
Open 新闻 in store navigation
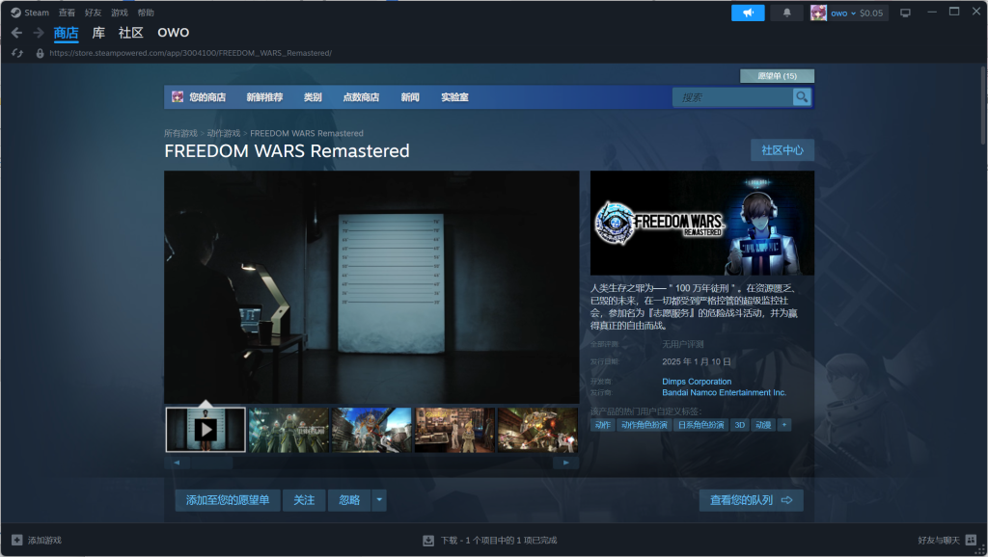[410, 97]
